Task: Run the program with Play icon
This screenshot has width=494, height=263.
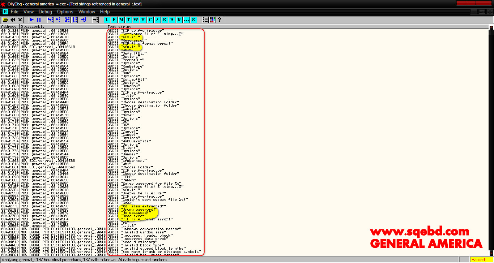Action: tap(32, 20)
